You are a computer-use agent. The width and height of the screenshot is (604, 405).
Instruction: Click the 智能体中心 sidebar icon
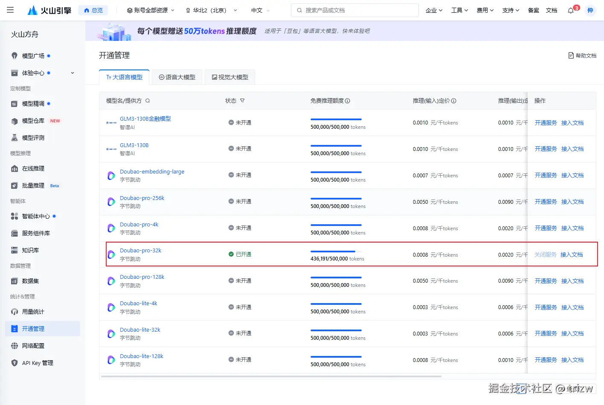[x=15, y=216]
